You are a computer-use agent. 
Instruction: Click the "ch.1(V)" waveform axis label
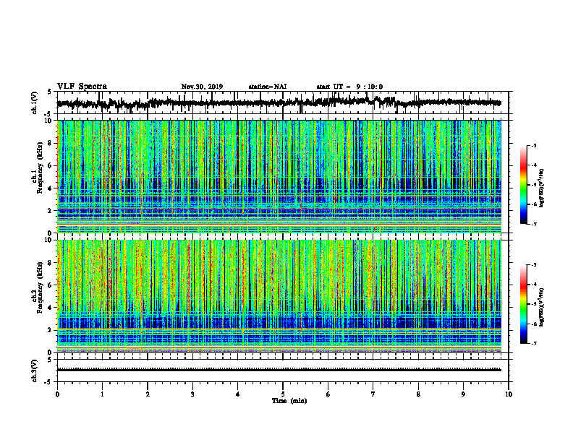click(x=34, y=103)
